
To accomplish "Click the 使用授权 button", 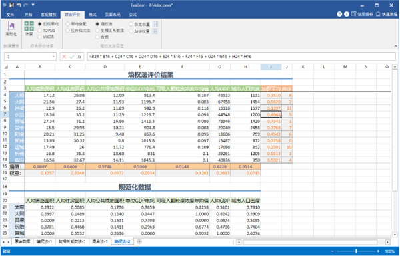I will 362,14.
